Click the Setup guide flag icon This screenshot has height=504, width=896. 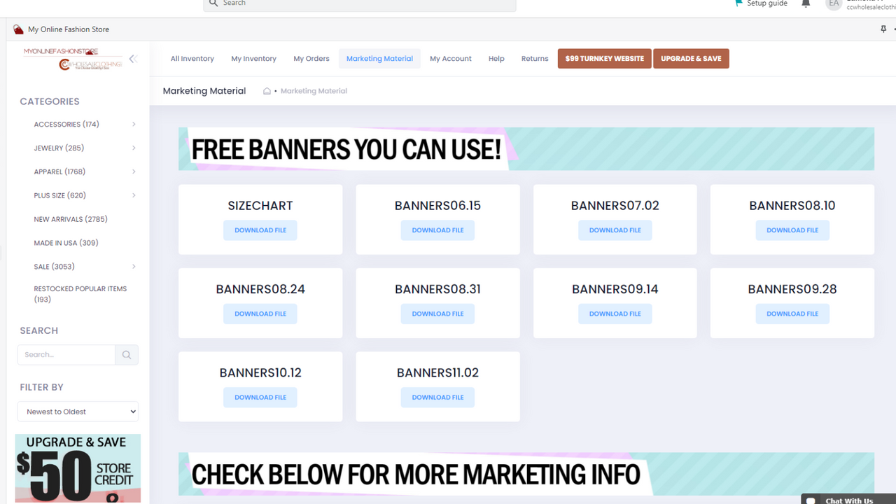(x=738, y=3)
